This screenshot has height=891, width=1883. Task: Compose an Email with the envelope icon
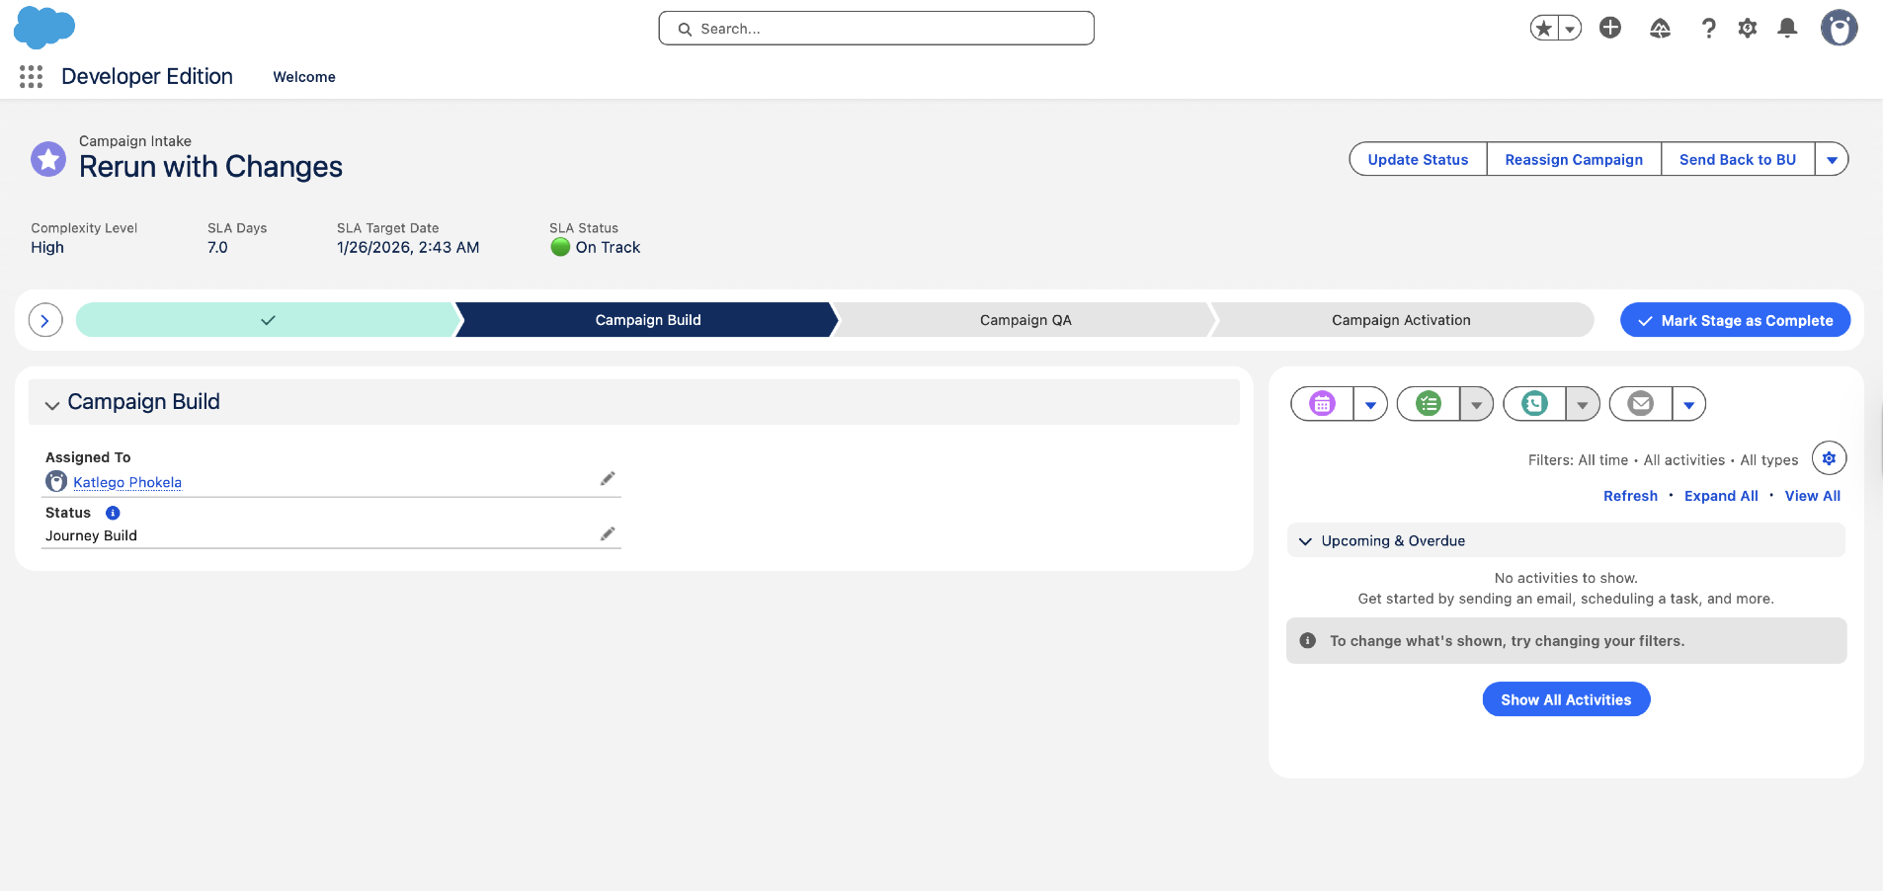tap(1641, 403)
